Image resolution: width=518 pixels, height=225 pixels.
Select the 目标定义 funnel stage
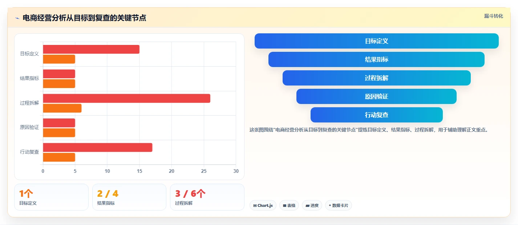point(377,41)
